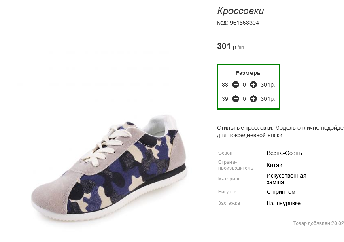Click the Кроссовки product title
Viewport: 344px width, 242px height.
coord(240,11)
